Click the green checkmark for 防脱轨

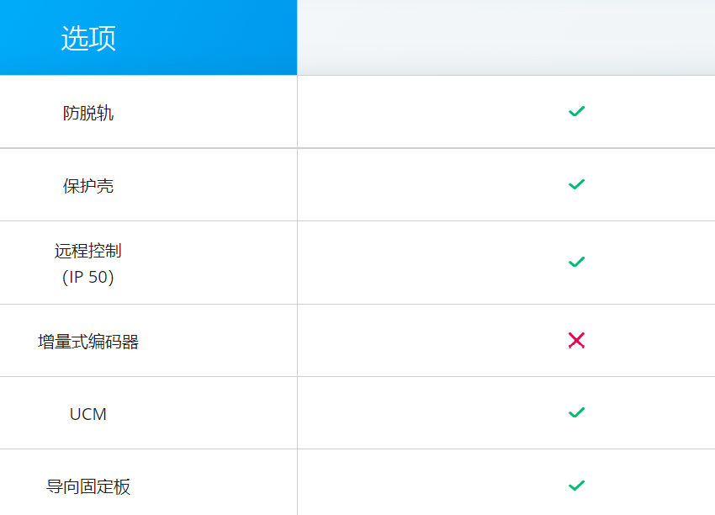coord(576,111)
